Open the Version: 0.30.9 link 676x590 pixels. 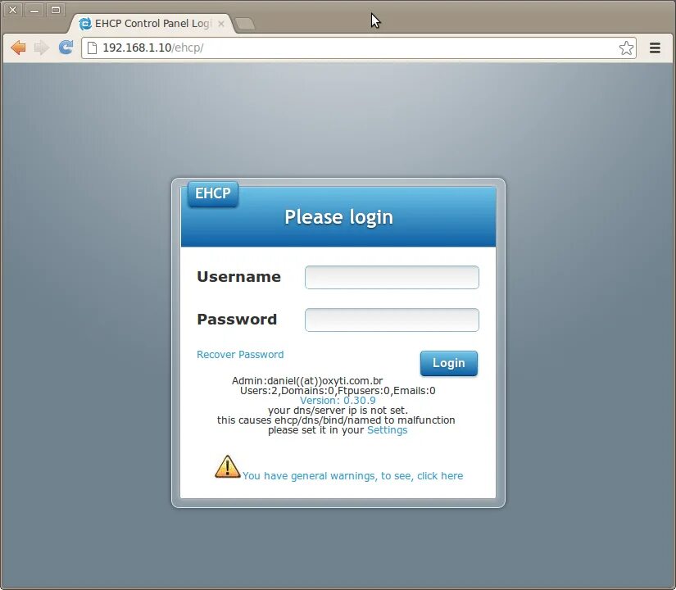338,400
